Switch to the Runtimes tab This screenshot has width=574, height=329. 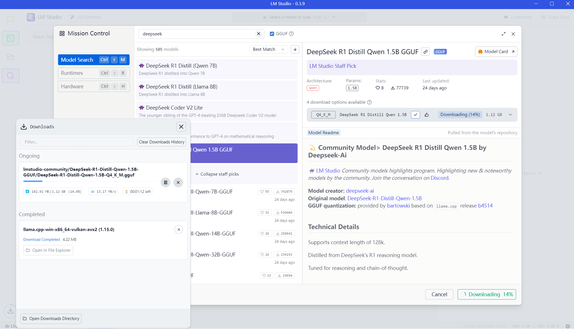click(x=94, y=73)
